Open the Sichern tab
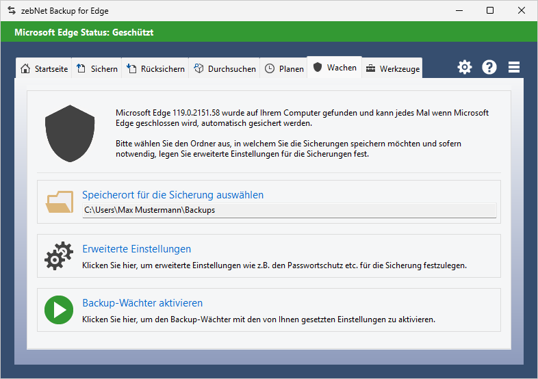The height and width of the screenshot is (379, 538). pos(97,68)
